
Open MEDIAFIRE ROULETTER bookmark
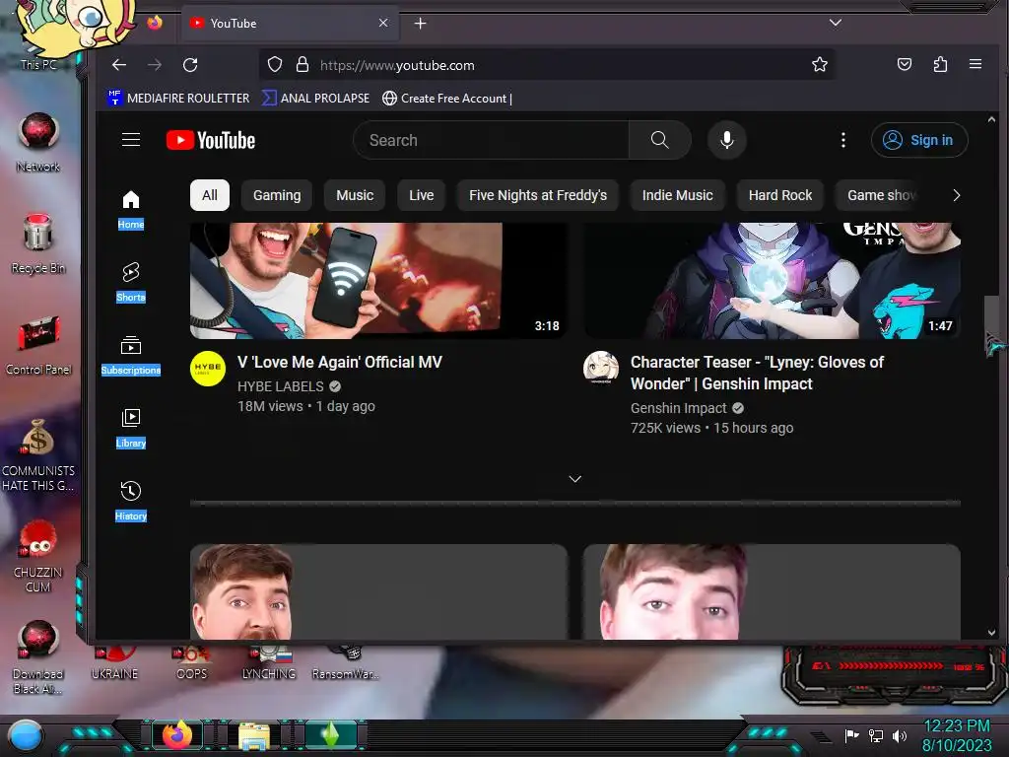coord(178,99)
